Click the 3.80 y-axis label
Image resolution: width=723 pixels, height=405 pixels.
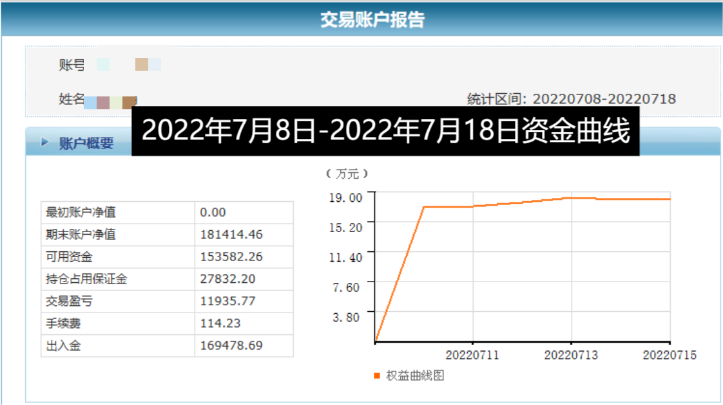point(346,317)
